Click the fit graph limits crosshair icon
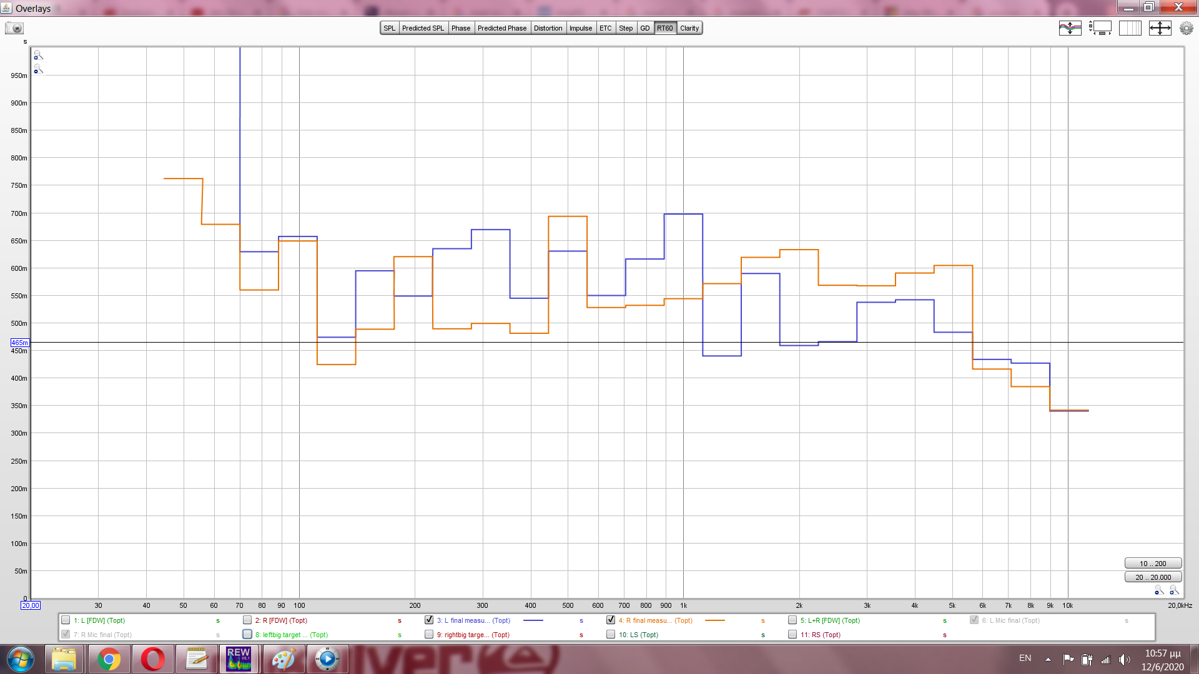 pos(1160,28)
